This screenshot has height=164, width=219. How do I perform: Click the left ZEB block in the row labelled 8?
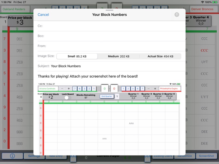click(20, 62)
